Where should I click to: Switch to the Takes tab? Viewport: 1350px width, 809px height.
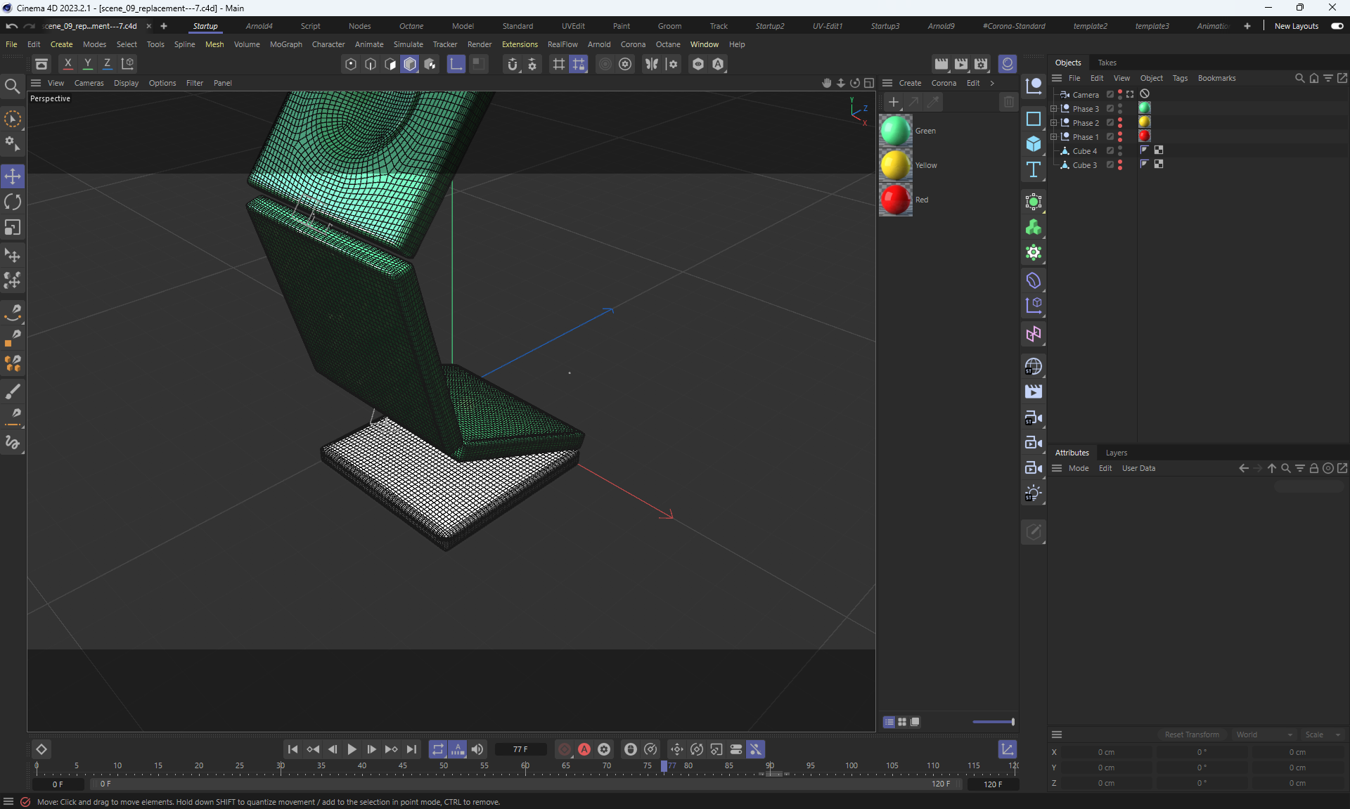pos(1107,63)
